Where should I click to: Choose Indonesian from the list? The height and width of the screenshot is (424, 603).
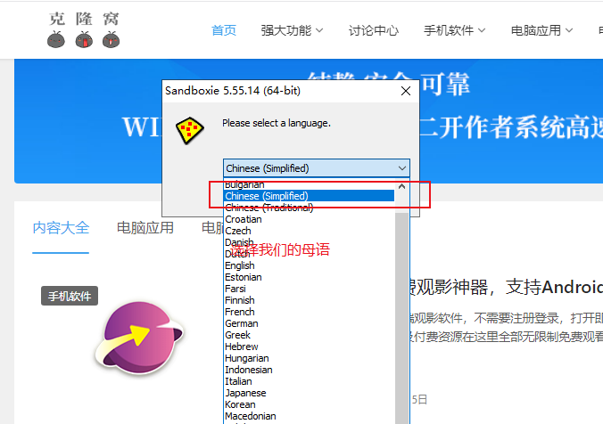click(x=310, y=370)
